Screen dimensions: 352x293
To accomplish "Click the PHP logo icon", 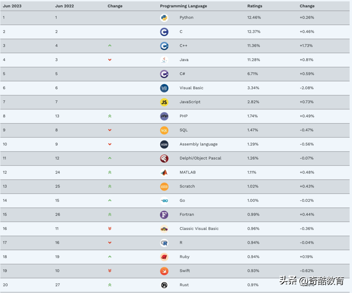I will pos(164,116).
